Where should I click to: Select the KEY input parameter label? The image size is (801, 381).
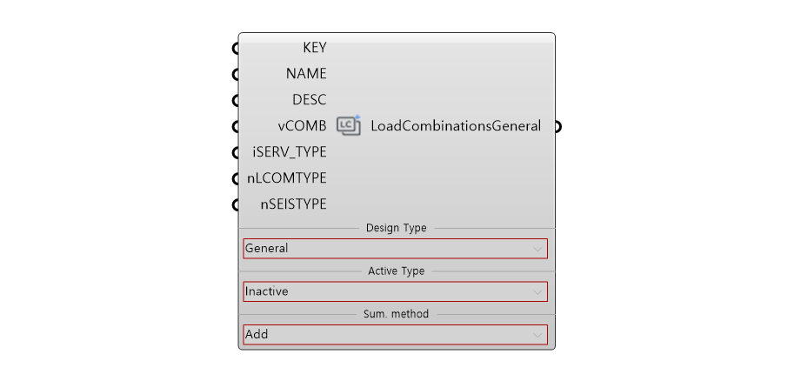314,48
